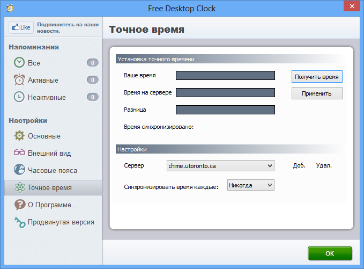This screenshot has width=364, height=269.
Task: Click the globe icon for Часовые пояса
Action: tap(19, 170)
